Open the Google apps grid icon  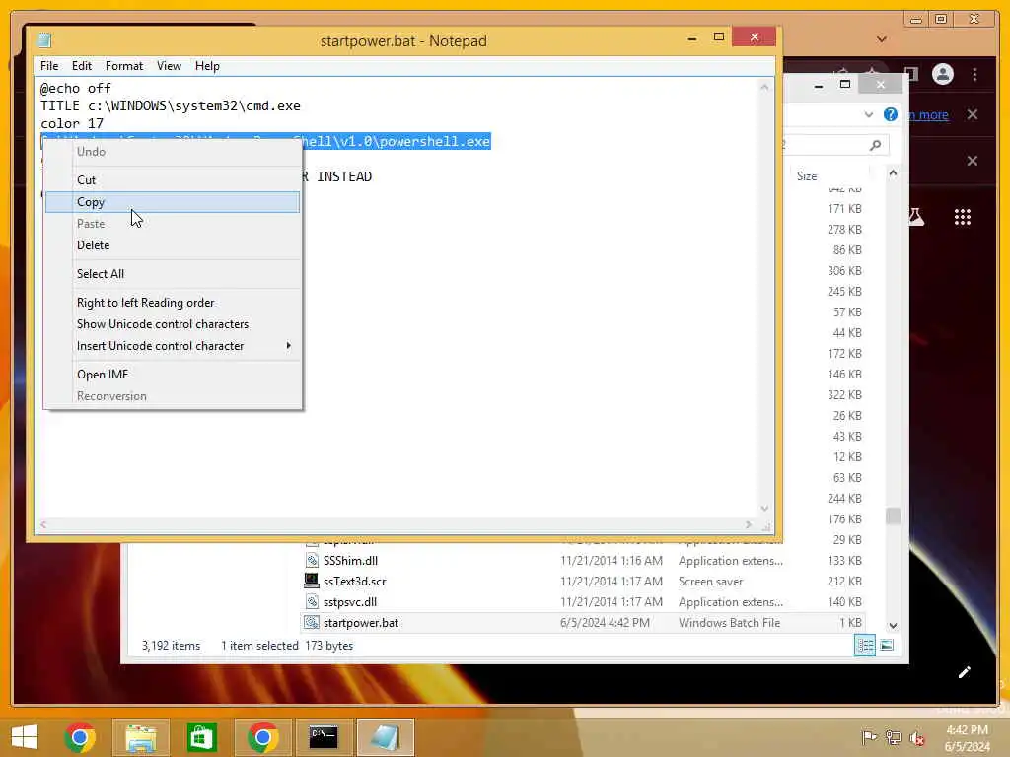tap(963, 217)
